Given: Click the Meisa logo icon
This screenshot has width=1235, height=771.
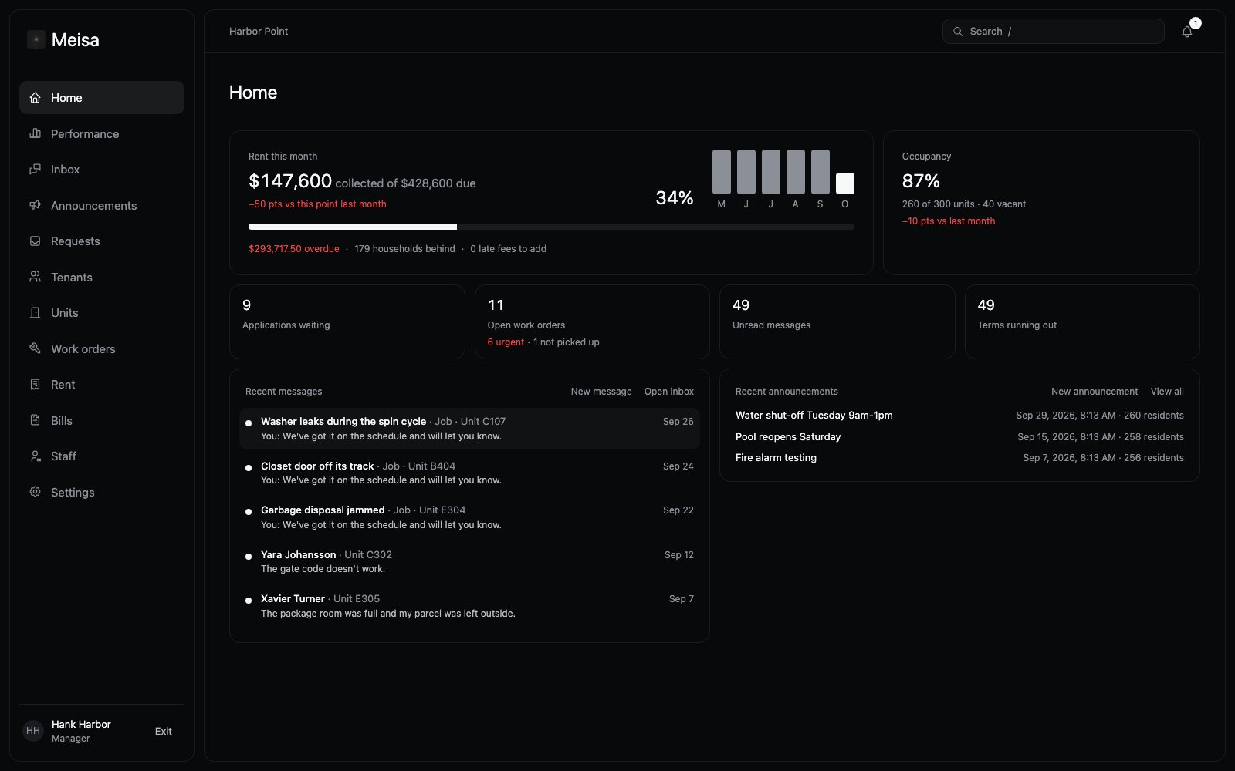Looking at the screenshot, I should coord(36,39).
